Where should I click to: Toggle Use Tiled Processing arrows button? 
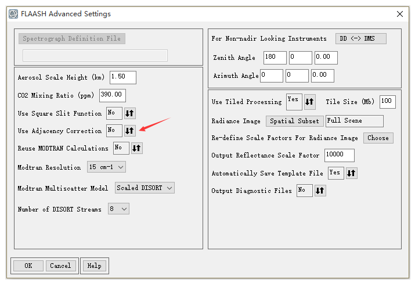pos(309,102)
